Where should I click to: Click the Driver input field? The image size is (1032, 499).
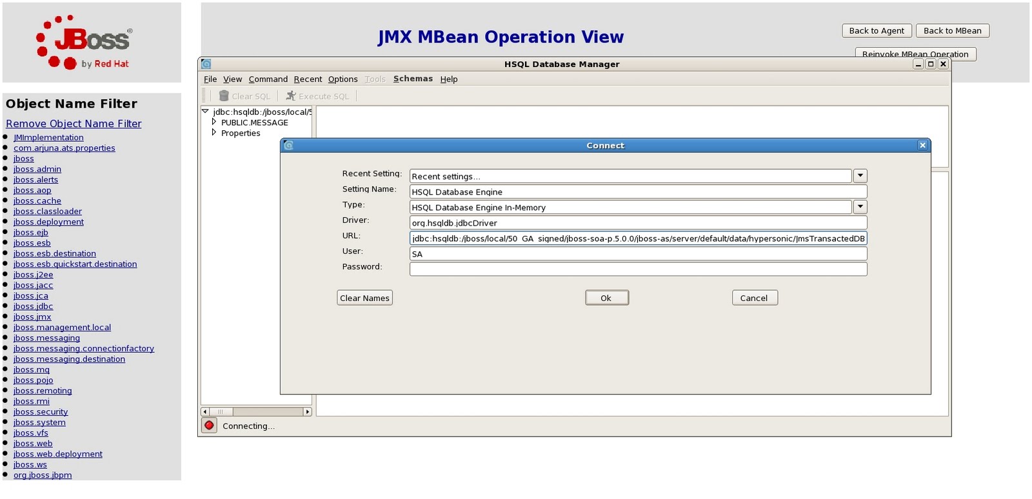(638, 222)
